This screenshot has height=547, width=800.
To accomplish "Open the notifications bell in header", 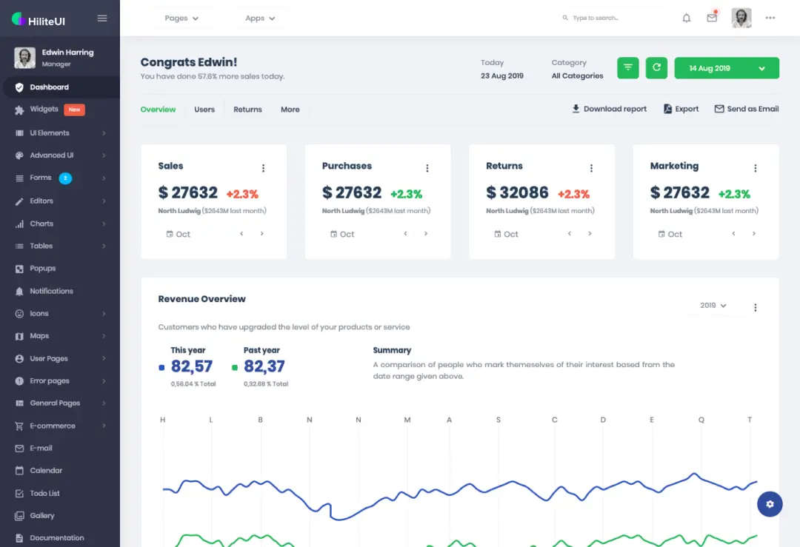I will click(x=686, y=19).
